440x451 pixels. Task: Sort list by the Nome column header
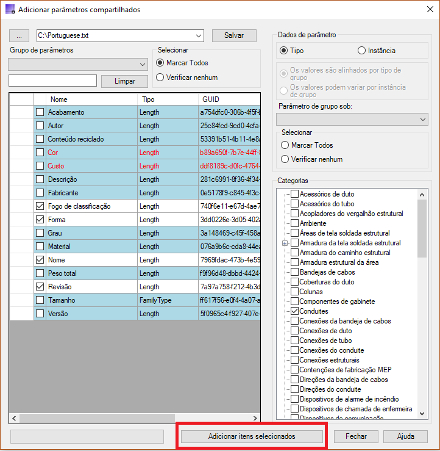[91, 99]
